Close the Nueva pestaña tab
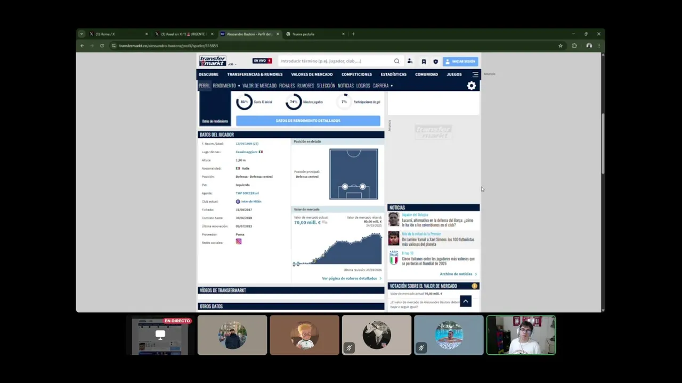The width and height of the screenshot is (682, 383). pos(343,34)
